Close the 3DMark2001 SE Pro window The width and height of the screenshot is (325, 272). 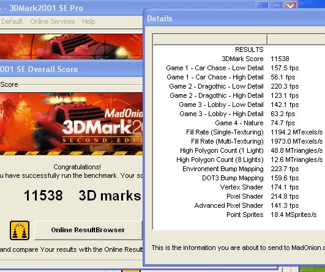point(290,6)
